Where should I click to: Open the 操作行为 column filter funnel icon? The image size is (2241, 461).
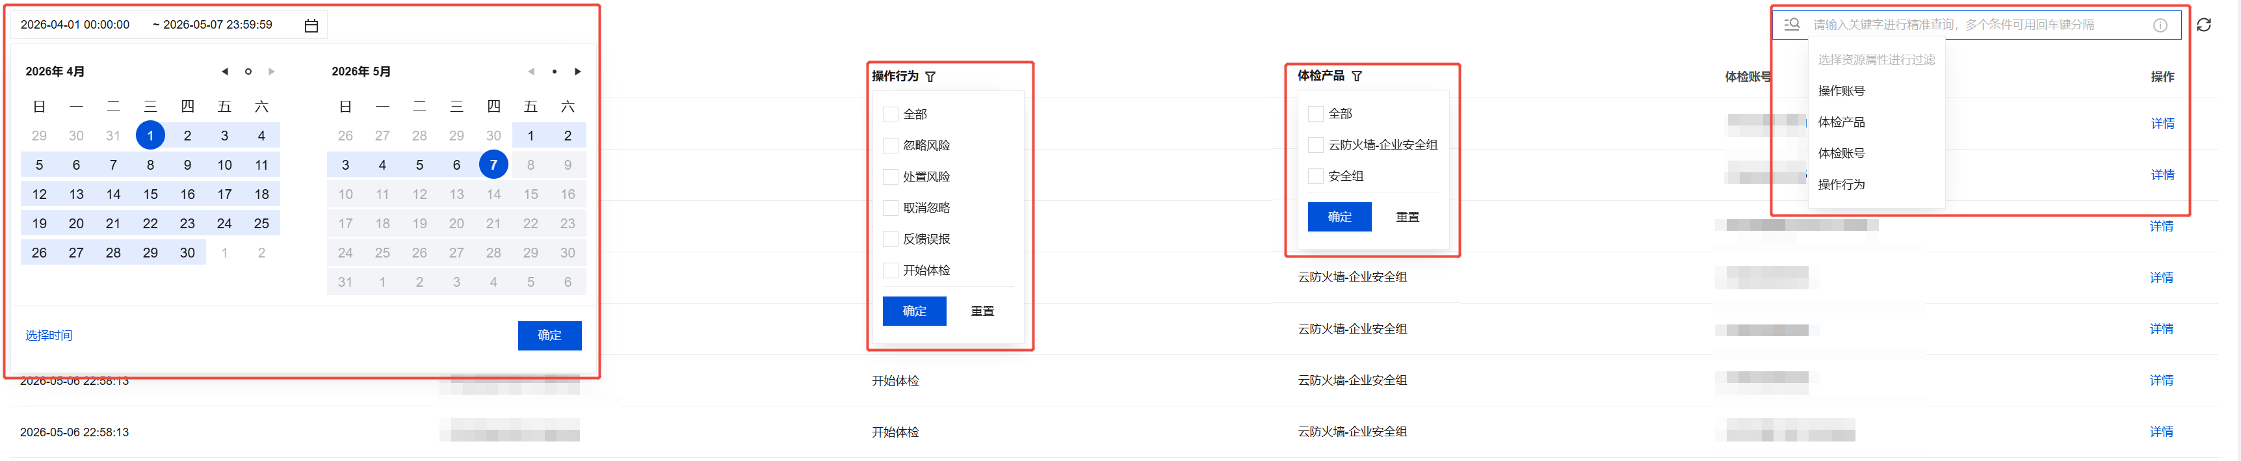coord(931,77)
